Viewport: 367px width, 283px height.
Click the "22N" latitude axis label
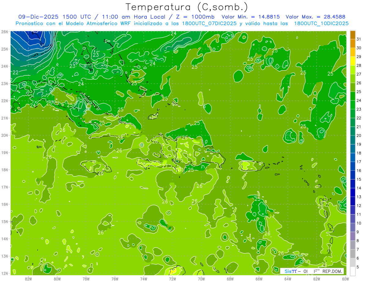(5, 101)
